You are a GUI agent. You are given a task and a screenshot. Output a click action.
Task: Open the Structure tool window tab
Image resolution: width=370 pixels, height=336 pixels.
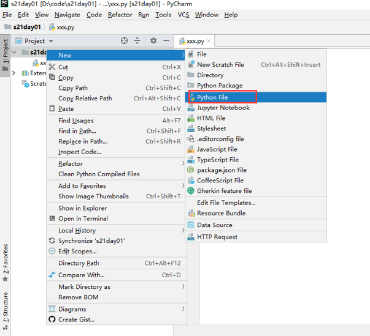coord(6,307)
